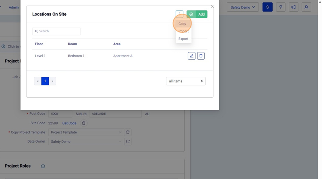Open the Safety Demo account dropdown
The image size is (322, 179).
[x=243, y=7]
